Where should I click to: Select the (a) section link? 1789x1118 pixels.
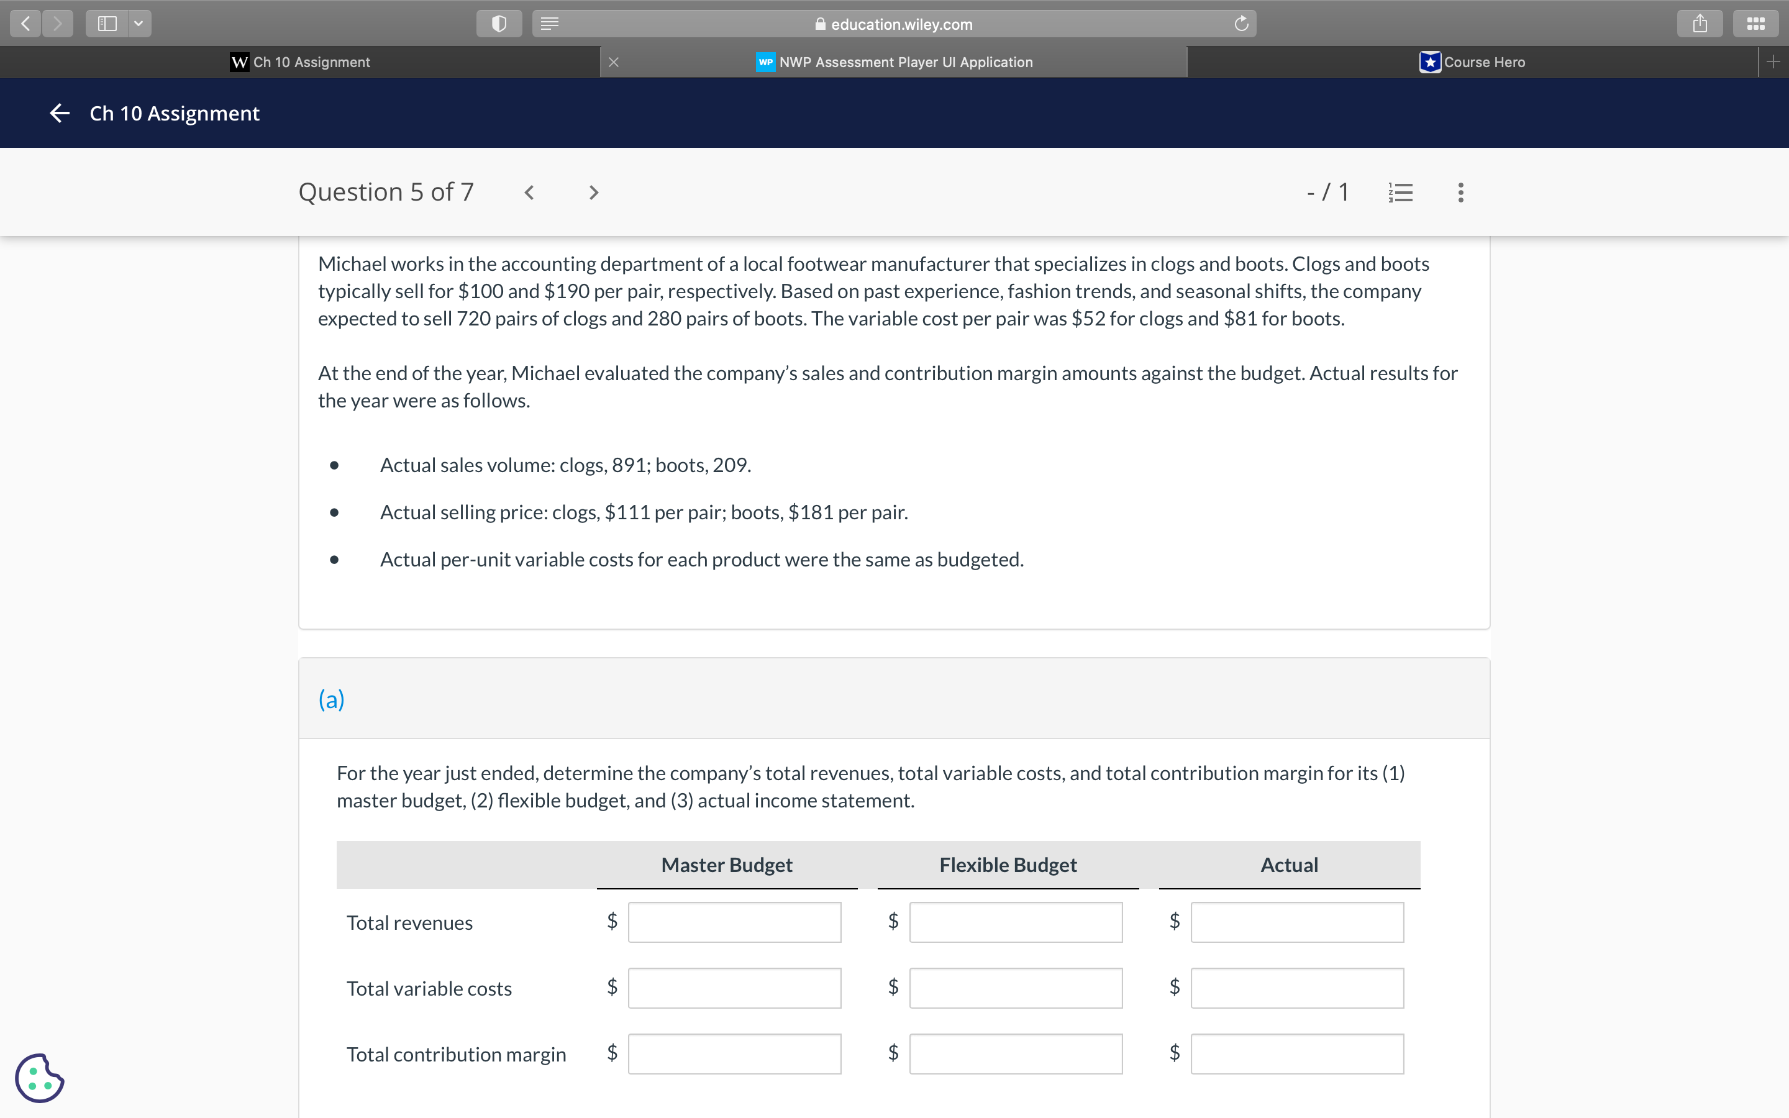pyautogui.click(x=331, y=698)
